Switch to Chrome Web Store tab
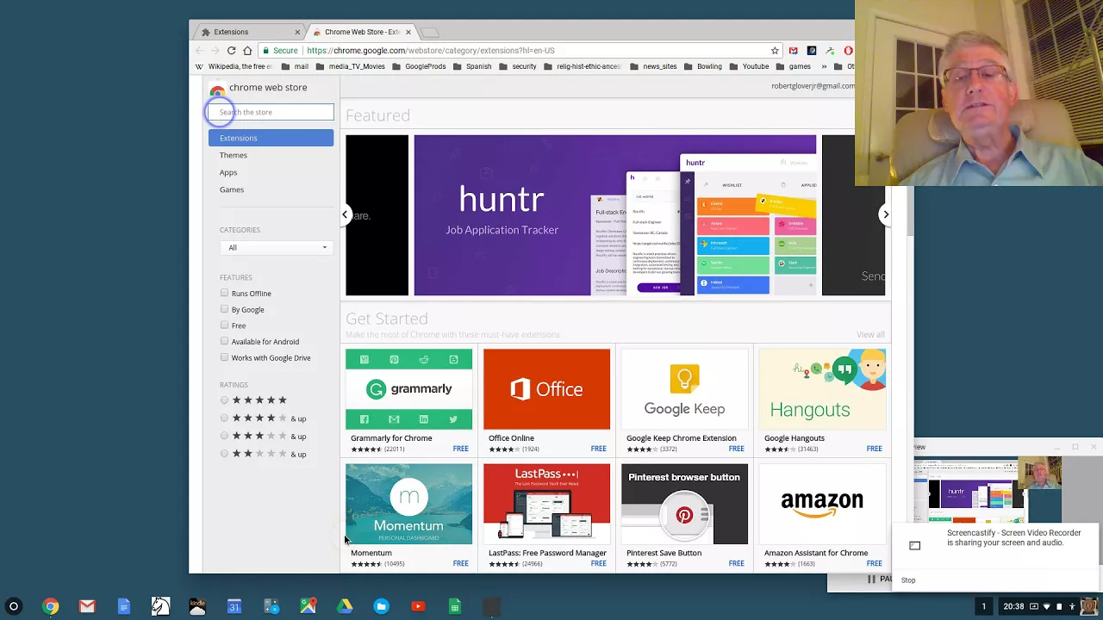The width and height of the screenshot is (1103, 620). (362, 32)
